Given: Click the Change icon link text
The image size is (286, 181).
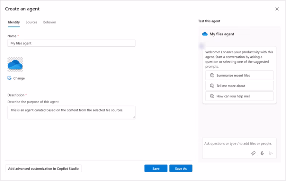Looking at the screenshot, I should [19, 78].
